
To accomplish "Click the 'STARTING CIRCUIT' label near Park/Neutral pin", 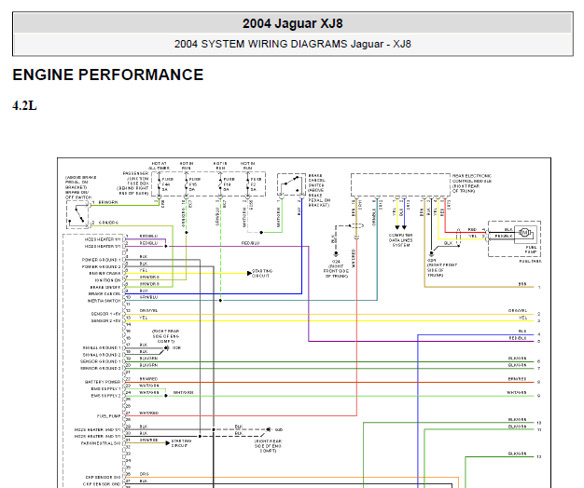I will pyautogui.click(x=181, y=443).
